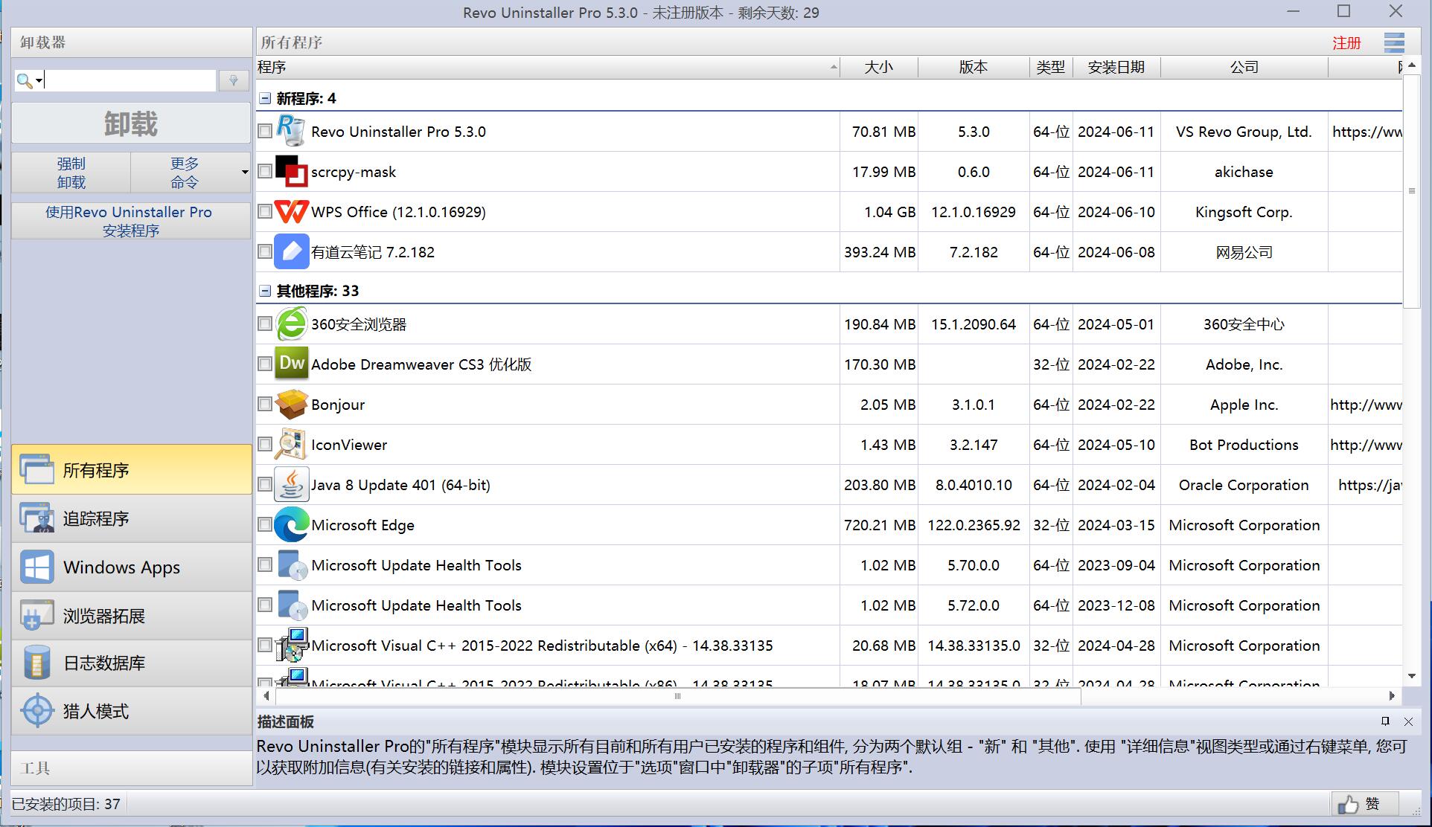
Task: Collapse the 新程序: 4 group
Action: click(x=265, y=98)
